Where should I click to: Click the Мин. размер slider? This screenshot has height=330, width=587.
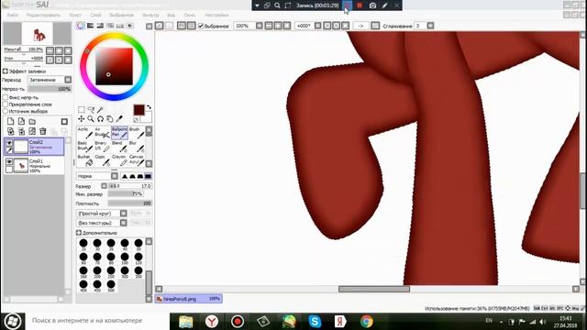click(126, 194)
